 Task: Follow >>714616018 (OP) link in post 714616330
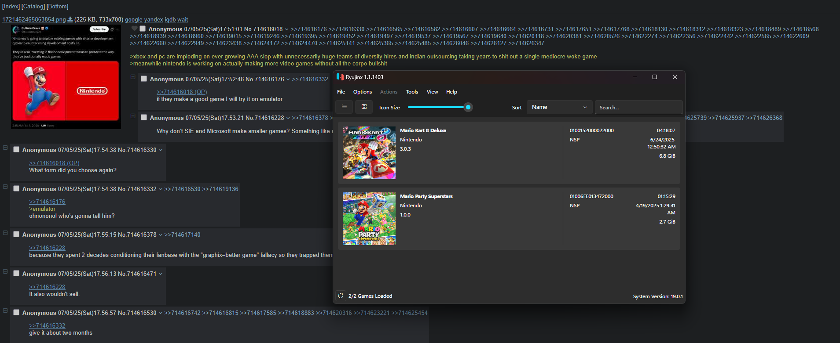coord(54,163)
